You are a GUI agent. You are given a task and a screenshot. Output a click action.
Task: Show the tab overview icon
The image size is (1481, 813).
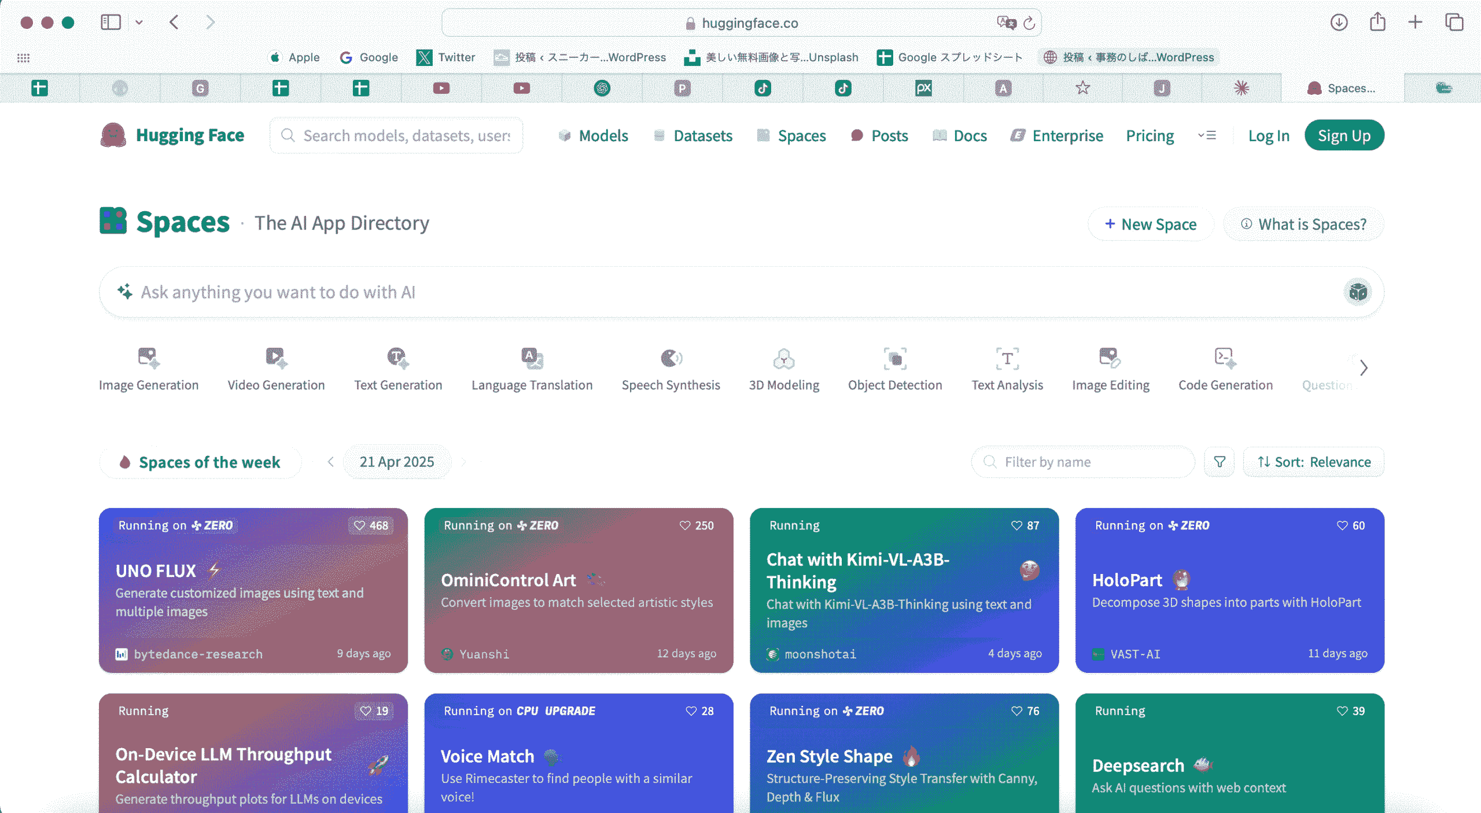1454,23
